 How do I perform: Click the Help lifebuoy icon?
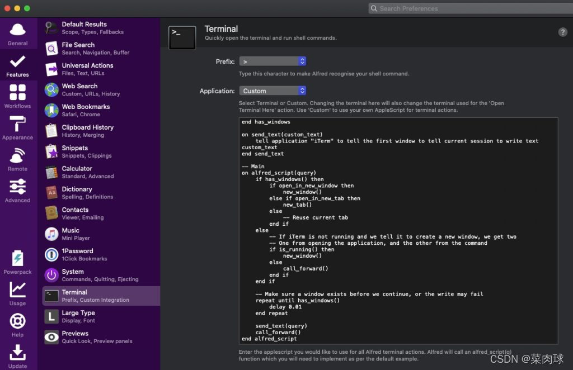17,321
